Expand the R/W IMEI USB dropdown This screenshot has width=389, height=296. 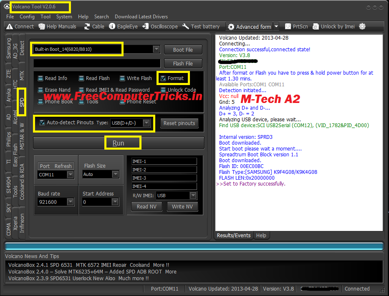pyautogui.click(x=193, y=196)
